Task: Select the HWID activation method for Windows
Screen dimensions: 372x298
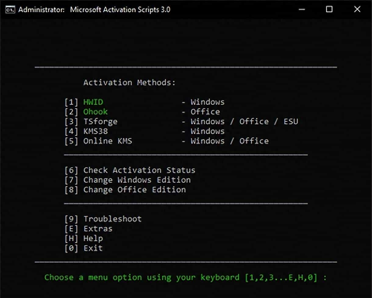Action: pyautogui.click(x=93, y=102)
